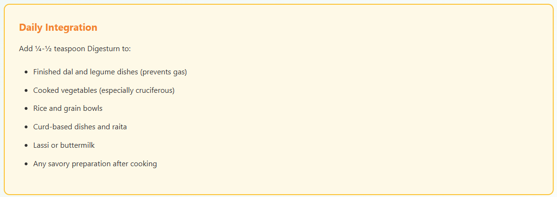Click the Daily Integration heading
This screenshot has width=557, height=197.
pyautogui.click(x=58, y=27)
